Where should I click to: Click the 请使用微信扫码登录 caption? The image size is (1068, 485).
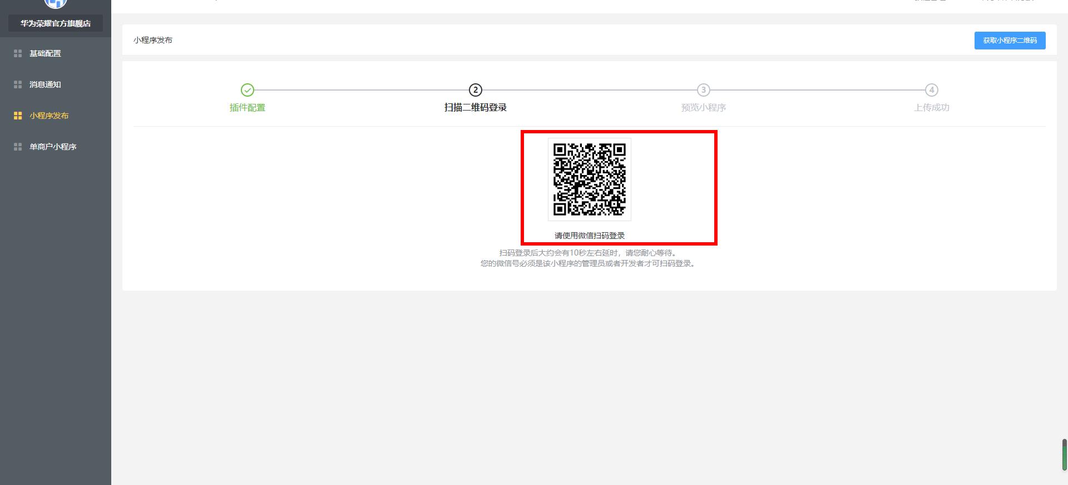(590, 236)
